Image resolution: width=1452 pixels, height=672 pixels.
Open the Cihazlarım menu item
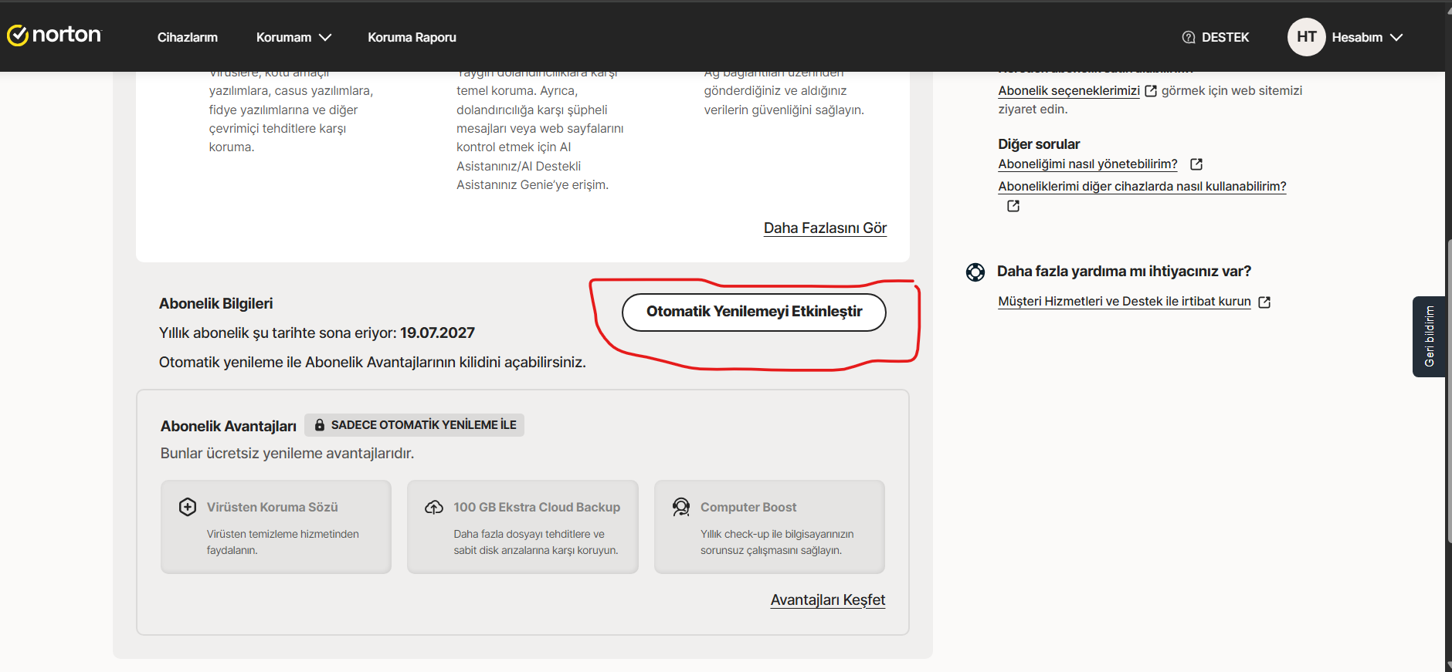tap(188, 37)
